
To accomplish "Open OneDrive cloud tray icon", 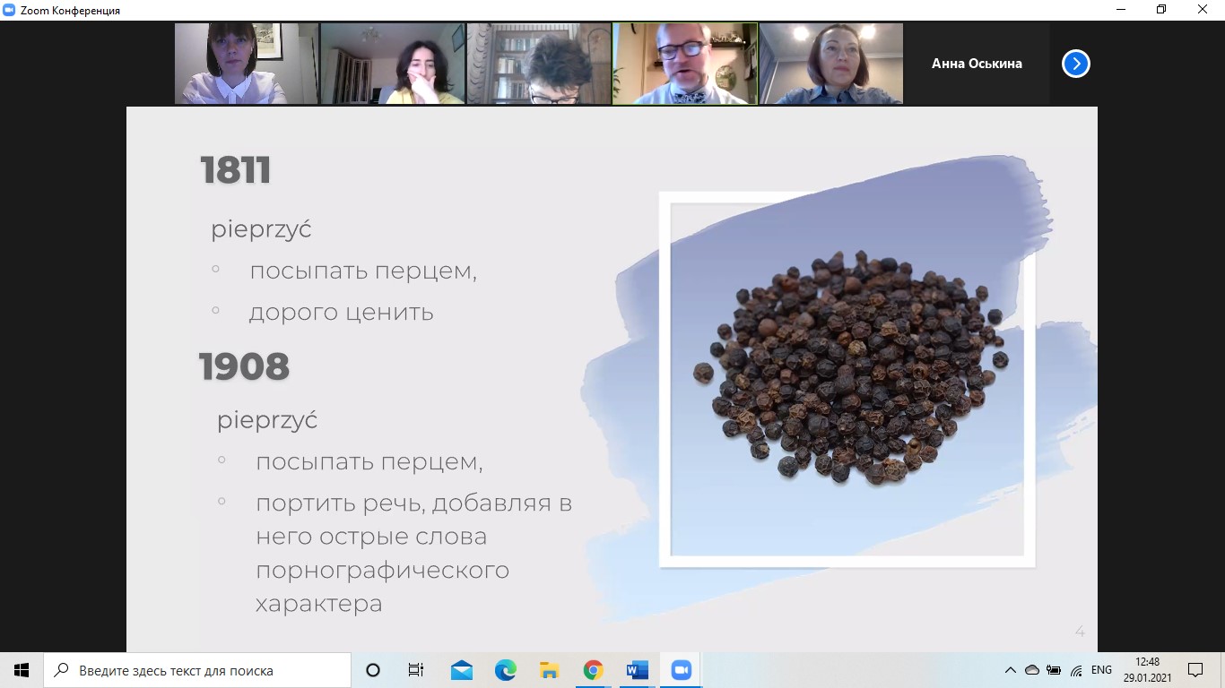I will point(1031,670).
